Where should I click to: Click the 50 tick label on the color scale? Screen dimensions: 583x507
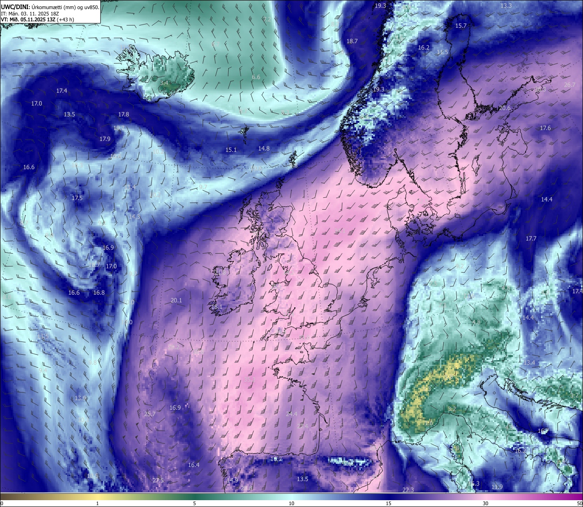pyautogui.click(x=579, y=503)
